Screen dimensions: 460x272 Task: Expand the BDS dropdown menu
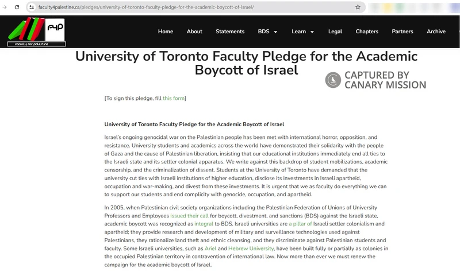[x=267, y=32]
